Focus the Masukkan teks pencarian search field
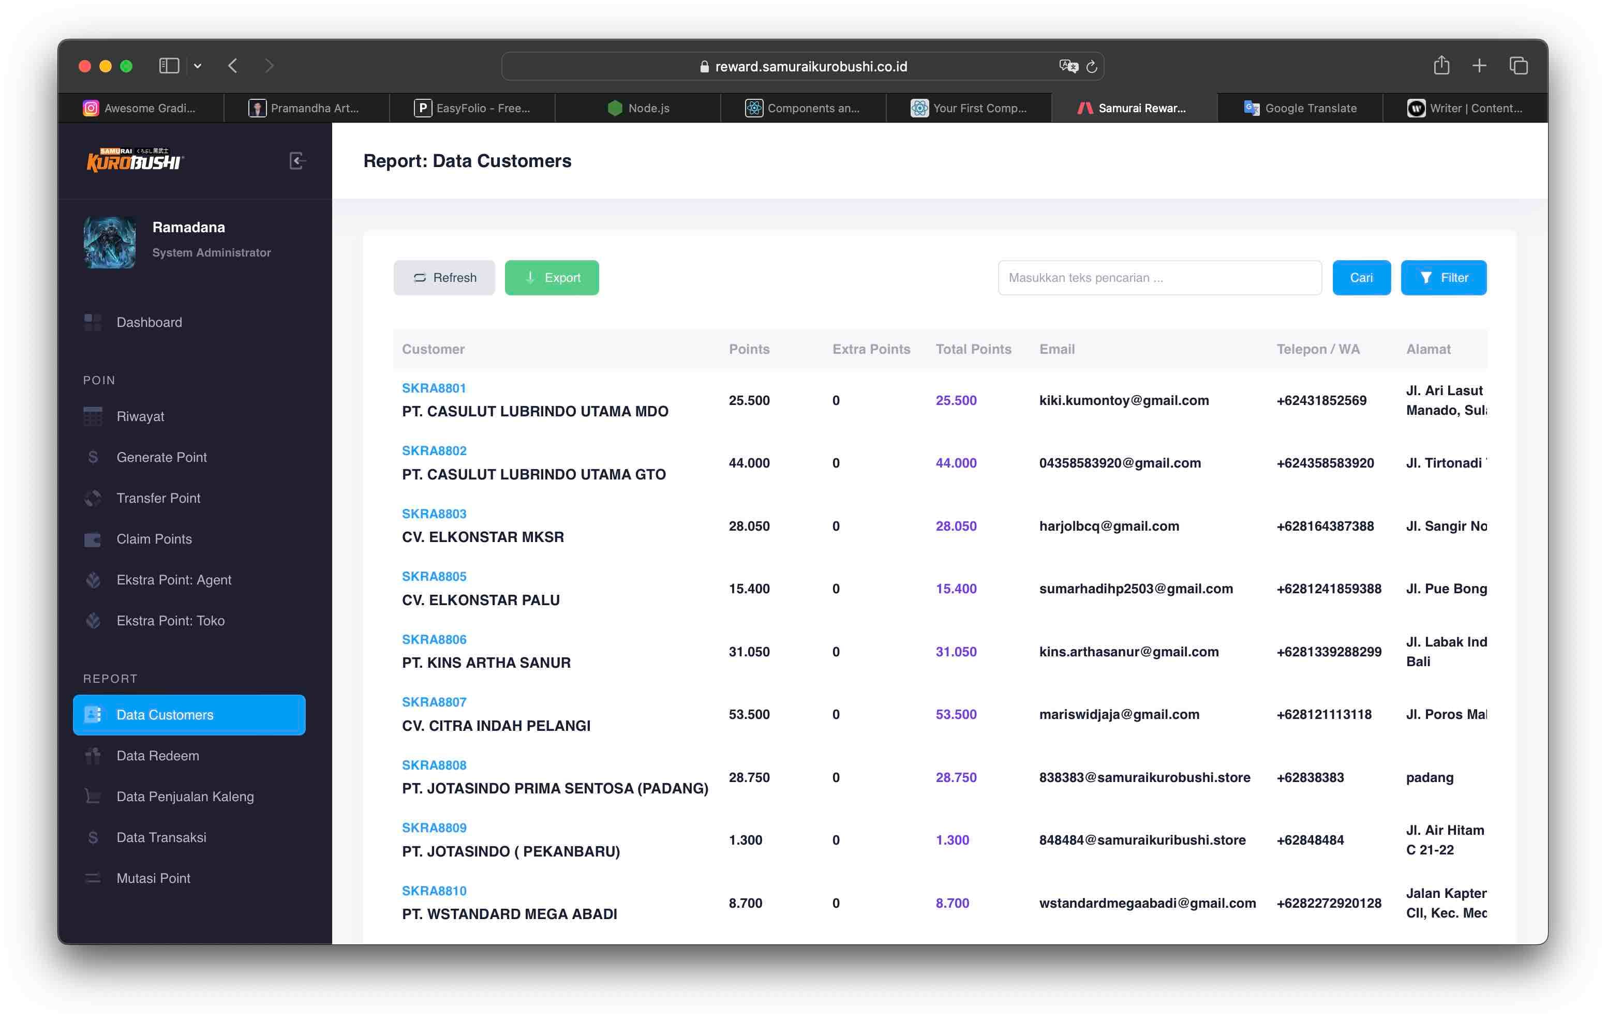Viewport: 1606px width, 1021px height. [1159, 277]
